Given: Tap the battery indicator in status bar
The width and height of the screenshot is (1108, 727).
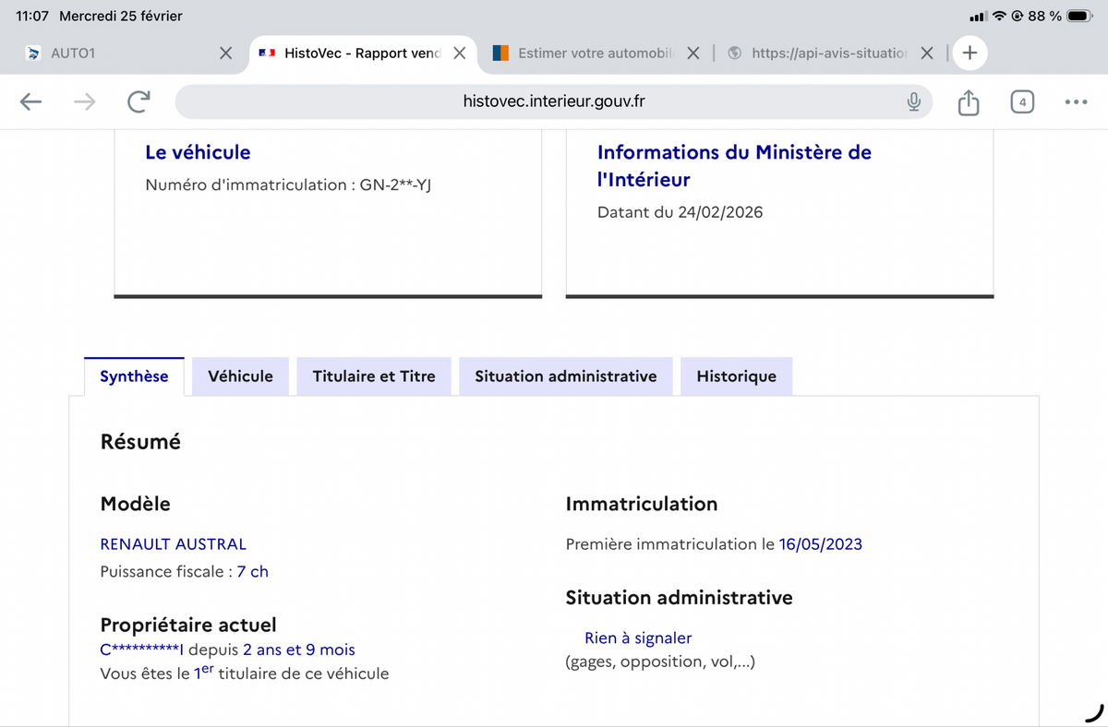Looking at the screenshot, I should 1079,17.
